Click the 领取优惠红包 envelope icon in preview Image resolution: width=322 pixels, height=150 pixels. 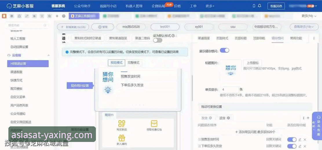click(x=154, y=123)
